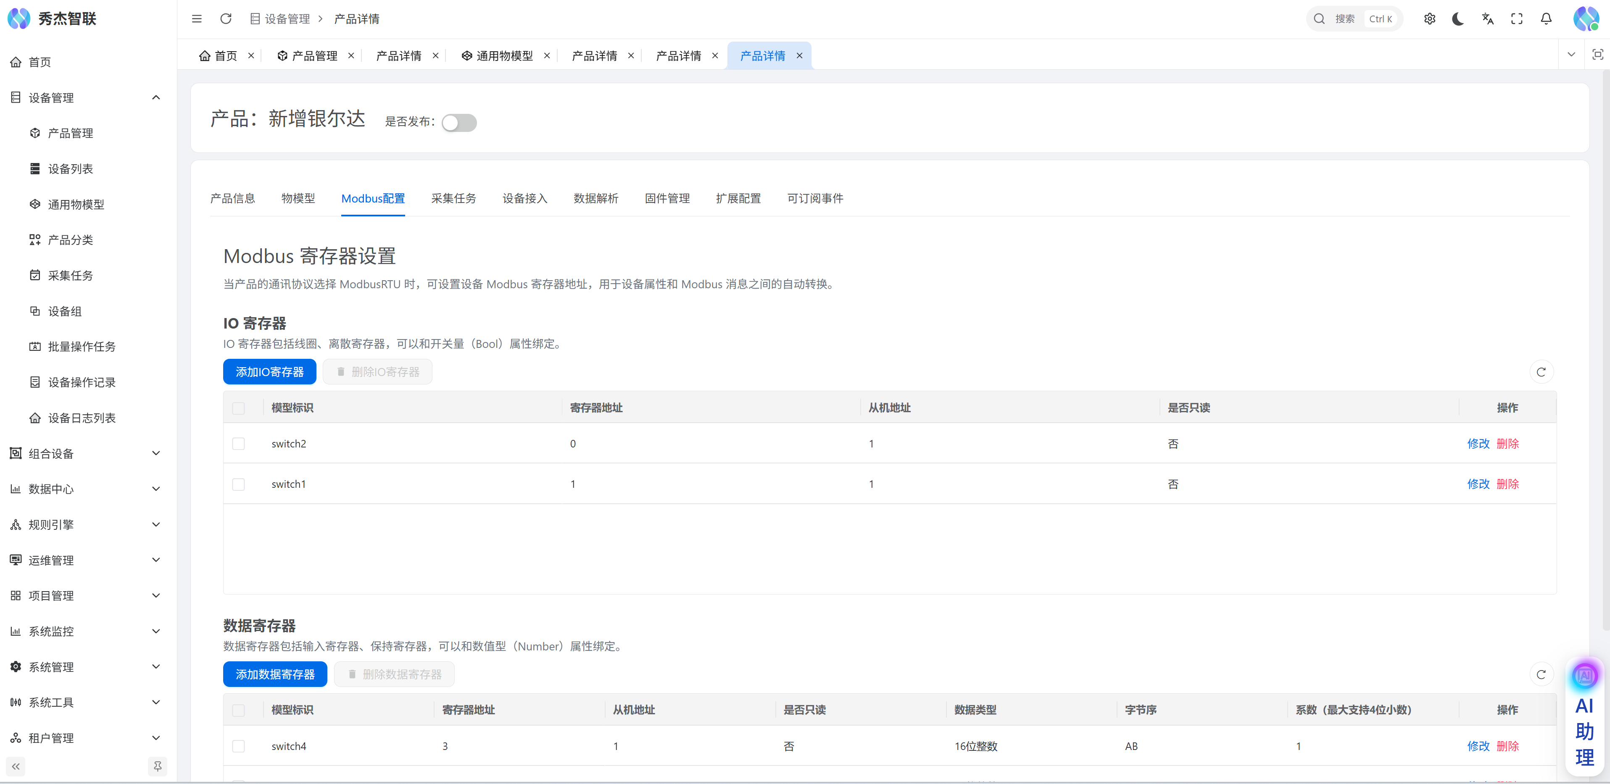This screenshot has height=784, width=1610.
Task: Open the AI assistant floating button
Action: [1584, 718]
